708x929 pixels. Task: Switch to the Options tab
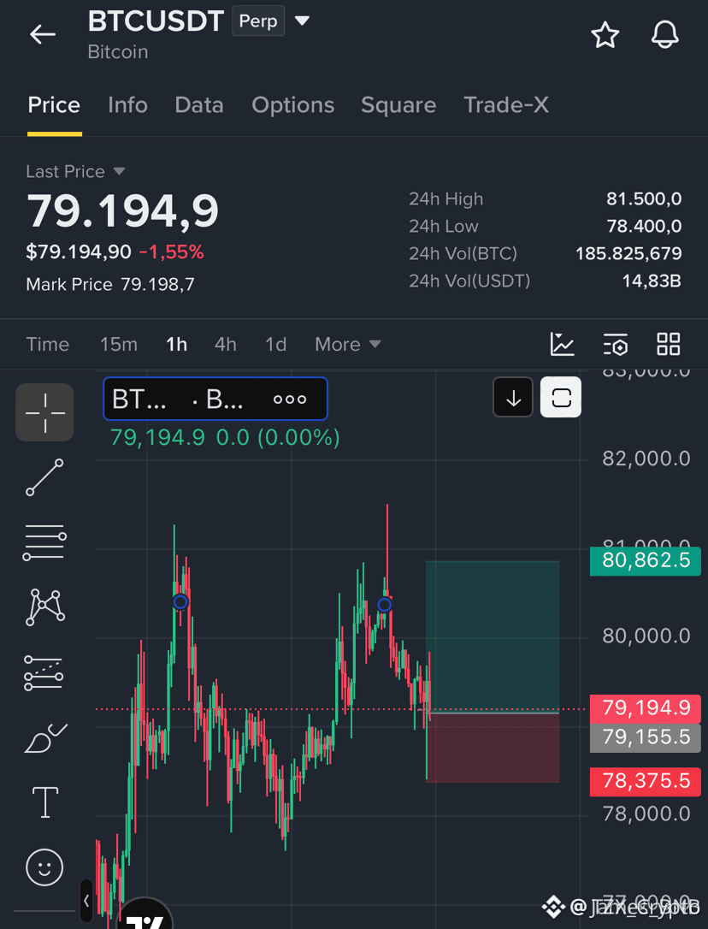(292, 105)
